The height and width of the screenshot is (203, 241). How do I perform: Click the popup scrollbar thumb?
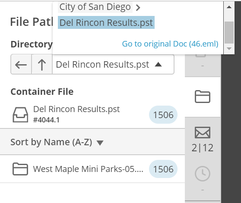(x=229, y=32)
